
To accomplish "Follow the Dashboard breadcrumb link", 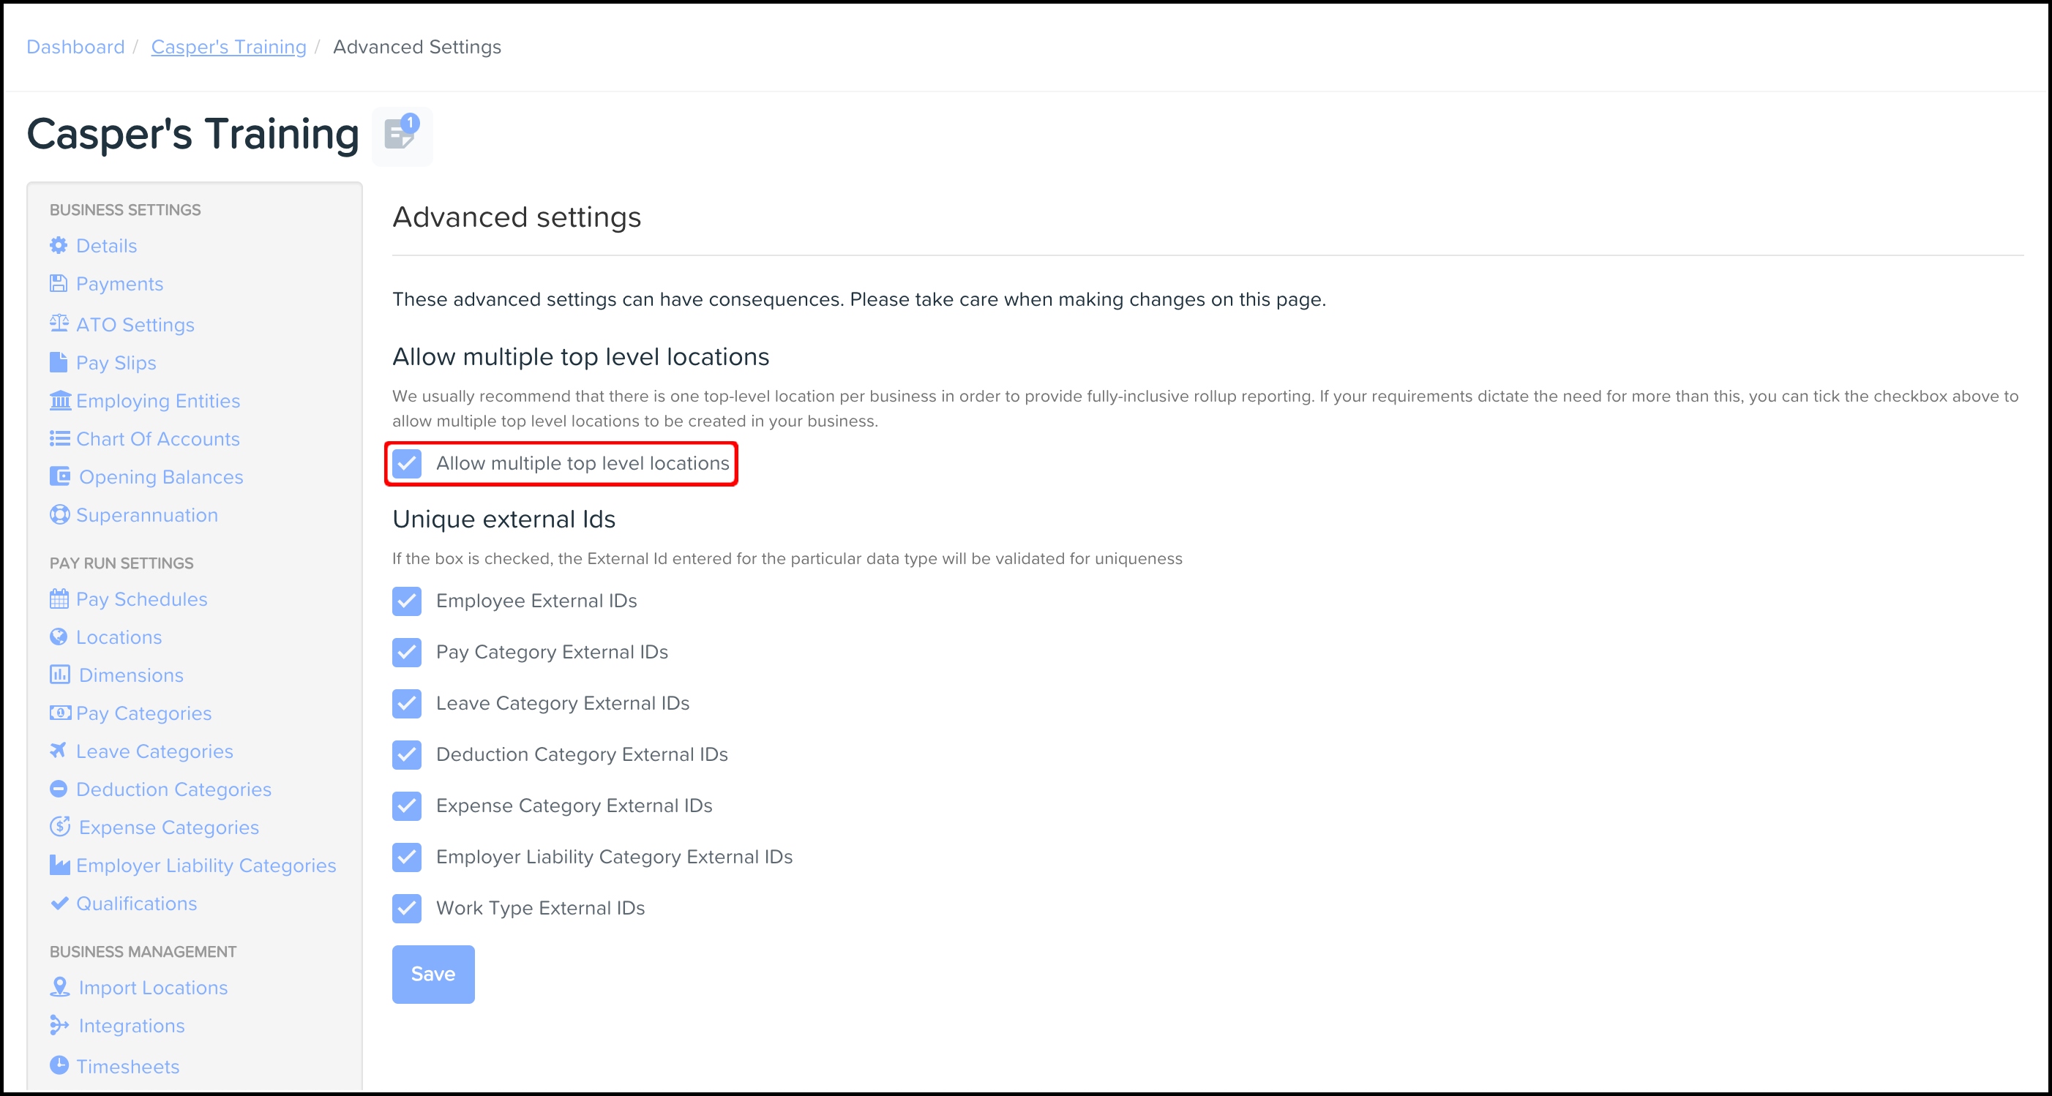I will coord(75,47).
